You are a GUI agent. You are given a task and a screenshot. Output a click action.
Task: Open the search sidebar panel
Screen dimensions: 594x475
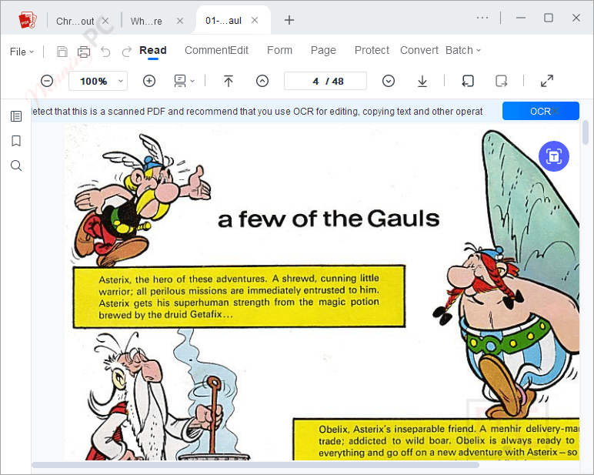click(x=16, y=166)
